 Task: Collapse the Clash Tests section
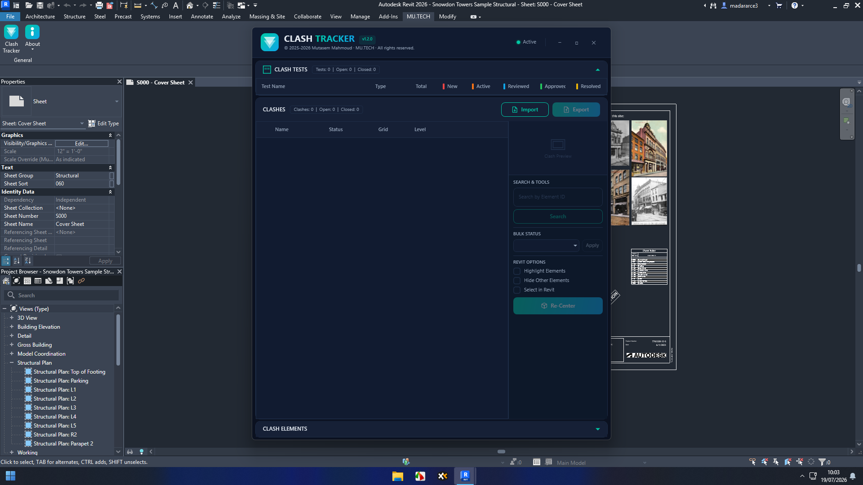point(598,70)
